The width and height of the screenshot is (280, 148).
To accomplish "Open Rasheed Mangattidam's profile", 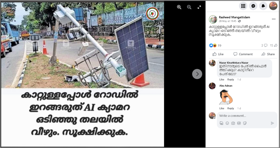I will click(234, 17).
